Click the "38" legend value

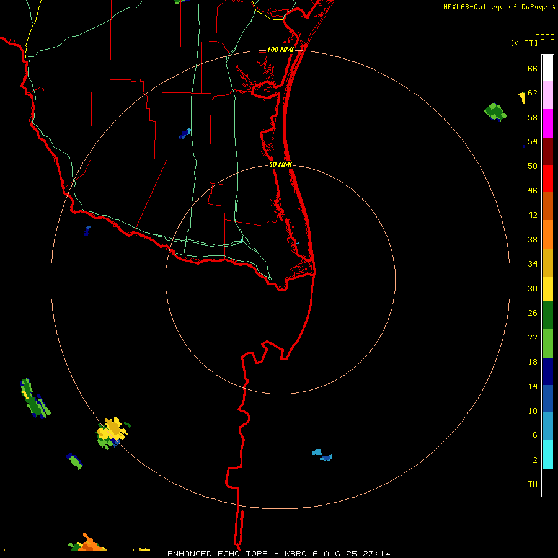pyautogui.click(x=533, y=240)
